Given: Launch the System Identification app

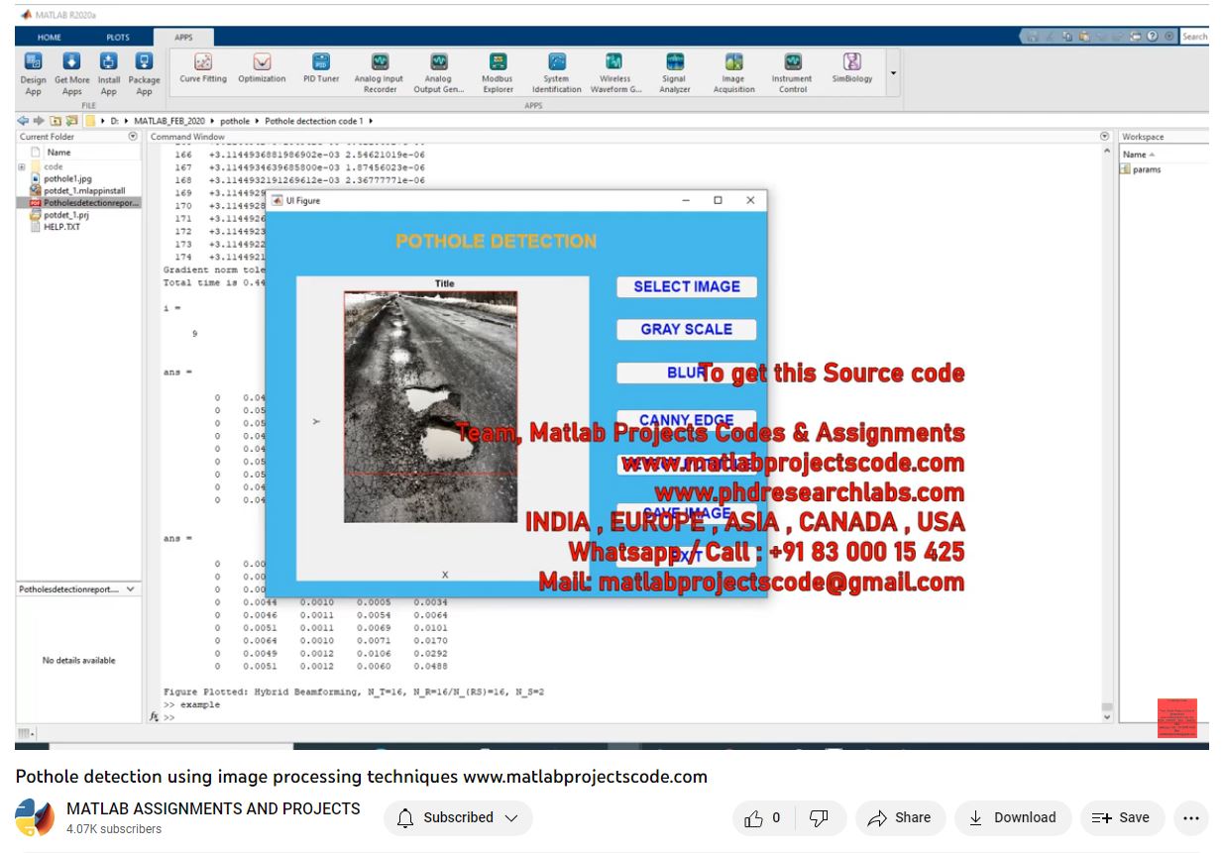Looking at the screenshot, I should 556,73.
